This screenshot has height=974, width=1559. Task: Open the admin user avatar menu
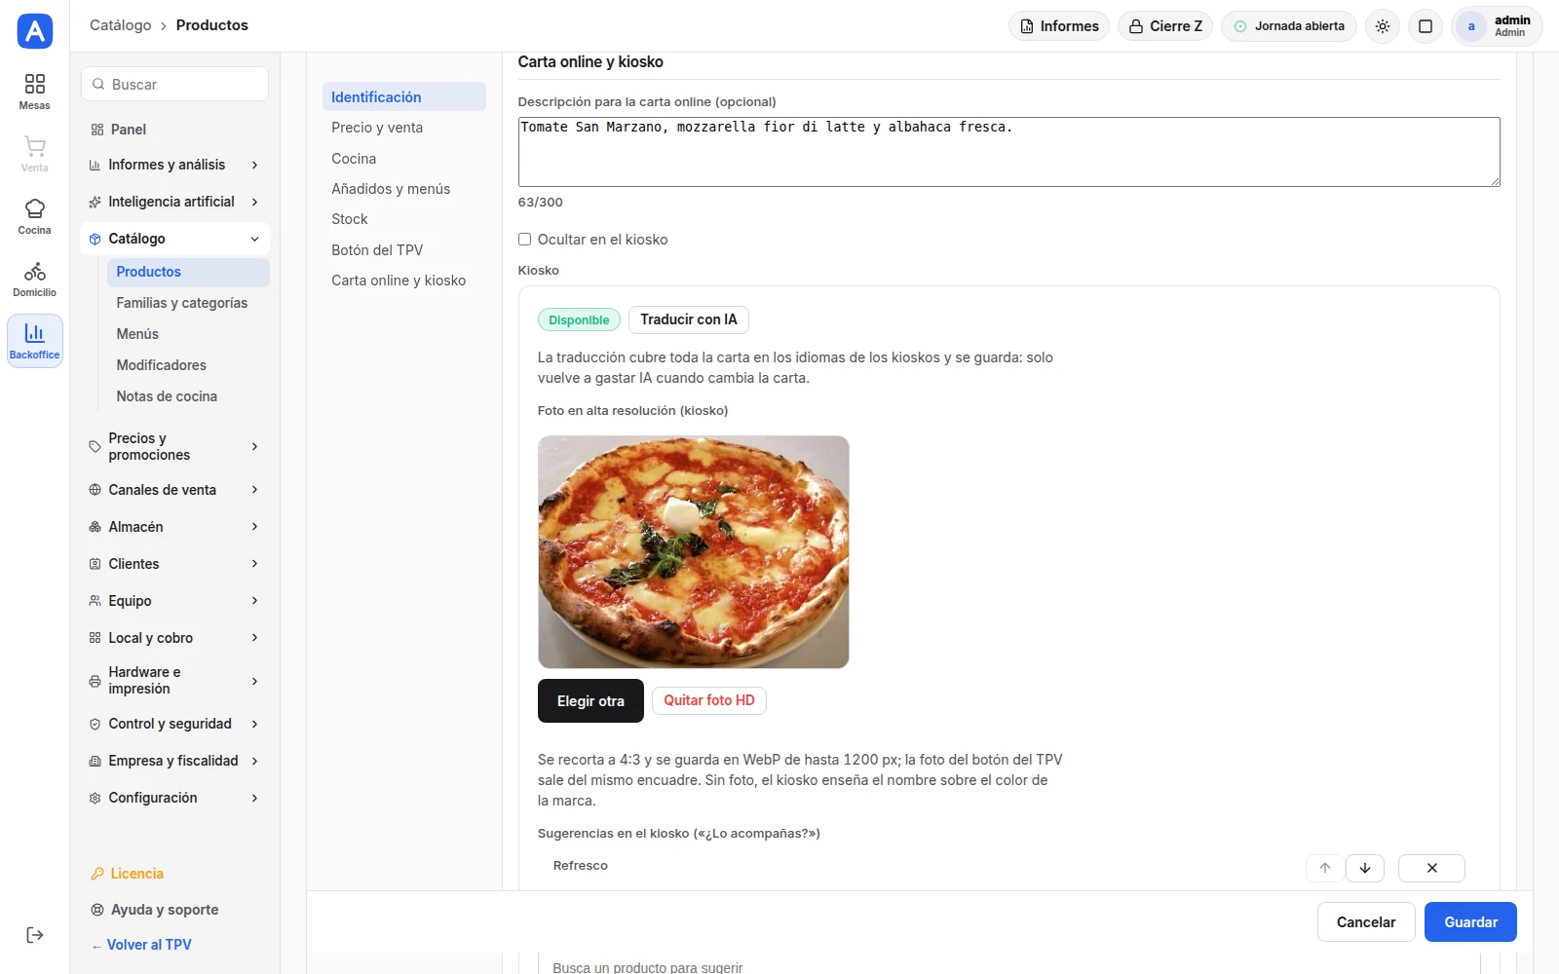1498,26
